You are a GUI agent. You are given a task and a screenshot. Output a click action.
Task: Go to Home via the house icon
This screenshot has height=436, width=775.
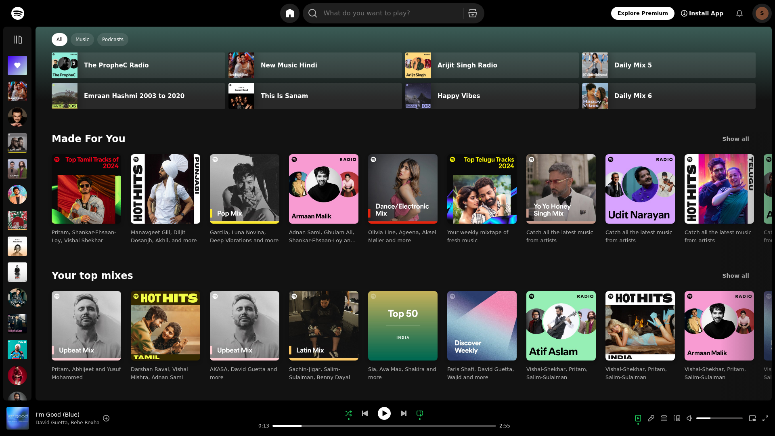tap(290, 13)
